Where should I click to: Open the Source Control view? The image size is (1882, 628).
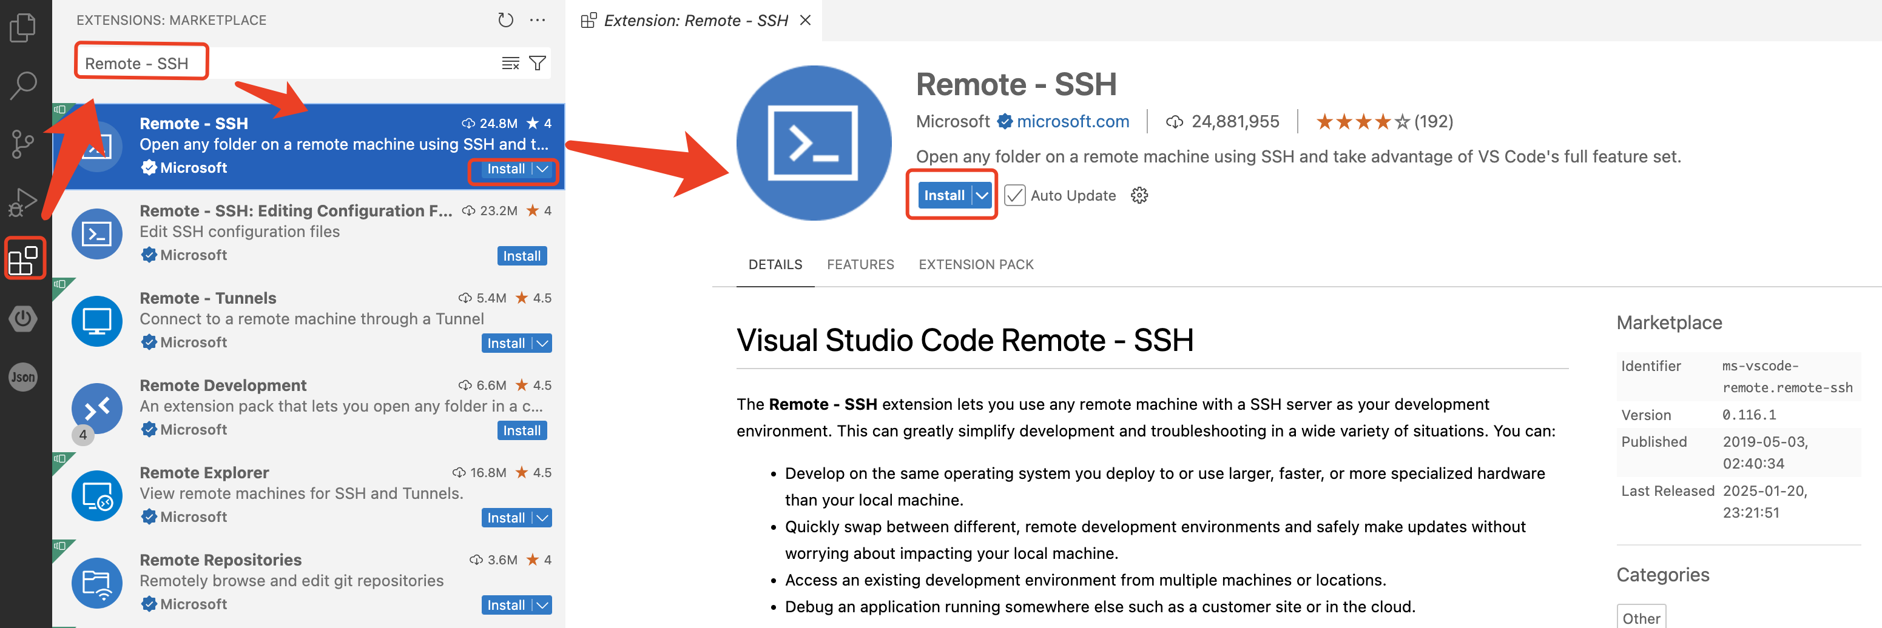[x=22, y=144]
